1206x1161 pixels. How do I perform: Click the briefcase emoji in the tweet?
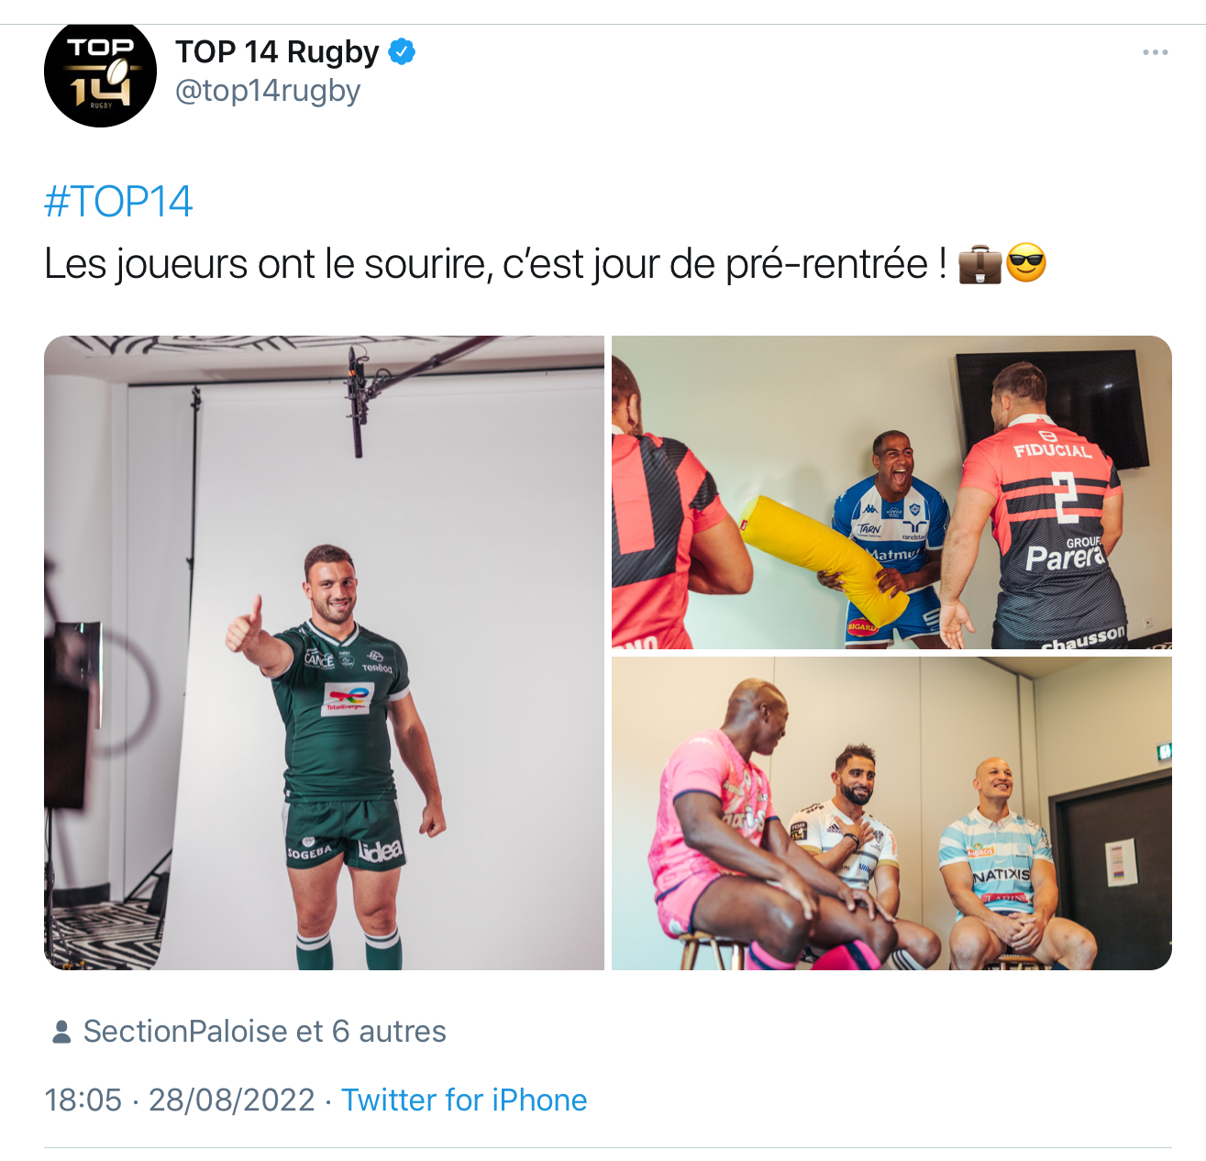(x=979, y=265)
